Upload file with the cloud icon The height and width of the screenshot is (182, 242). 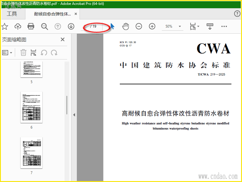pyautogui.click(x=18, y=26)
